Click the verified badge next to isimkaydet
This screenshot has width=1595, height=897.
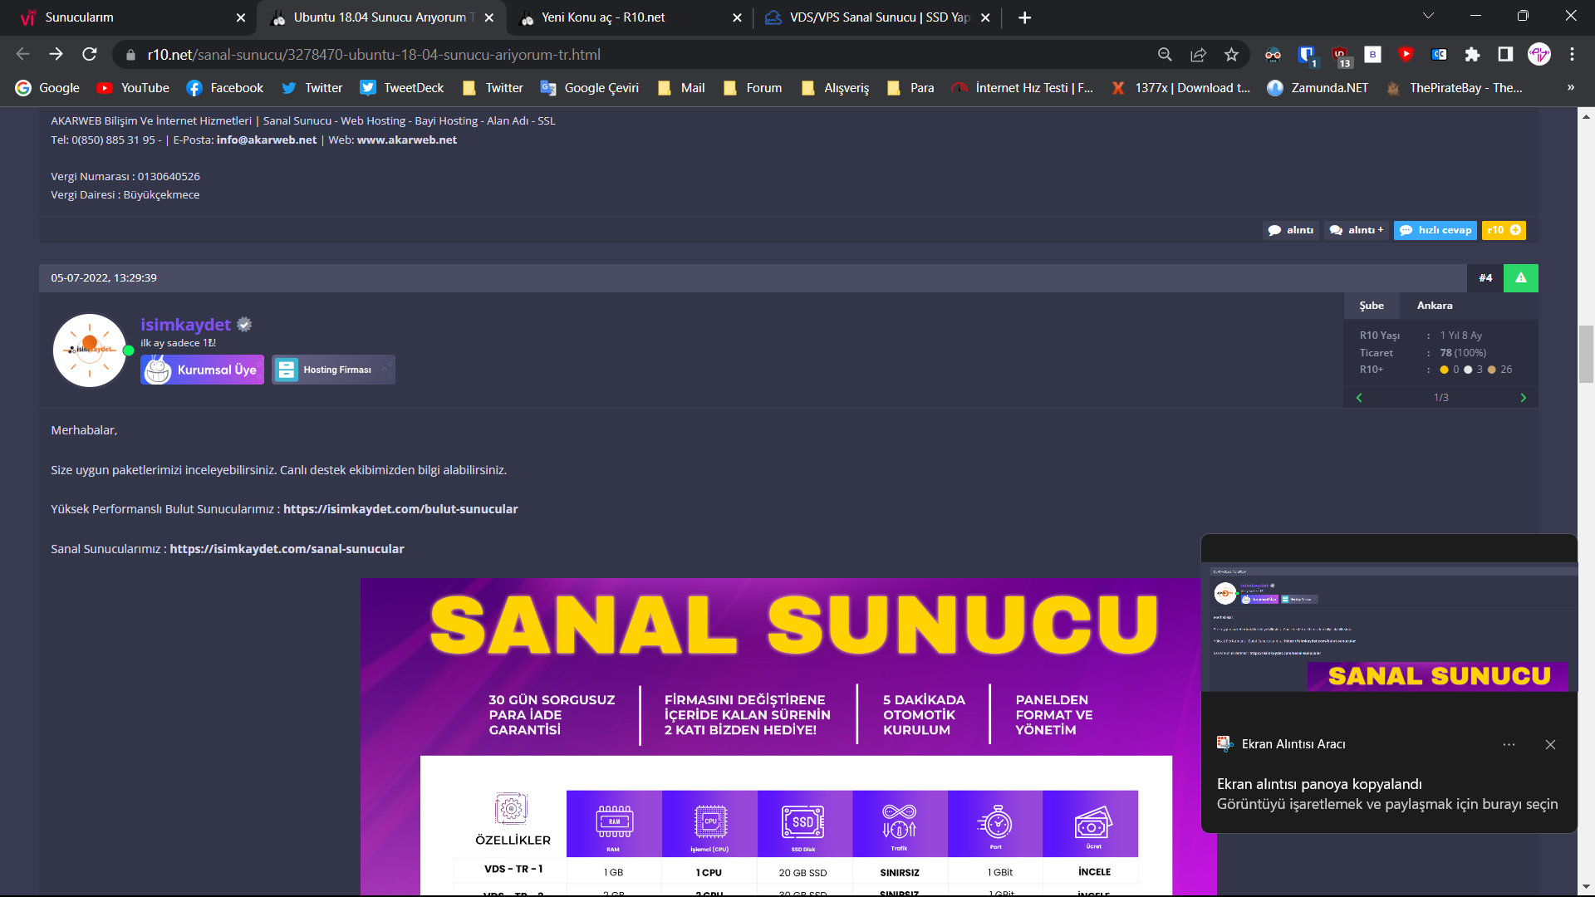(x=244, y=325)
